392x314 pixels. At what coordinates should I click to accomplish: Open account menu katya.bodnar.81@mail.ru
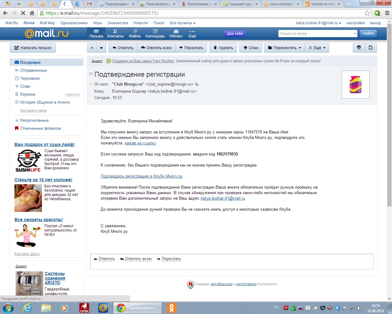[x=318, y=23]
